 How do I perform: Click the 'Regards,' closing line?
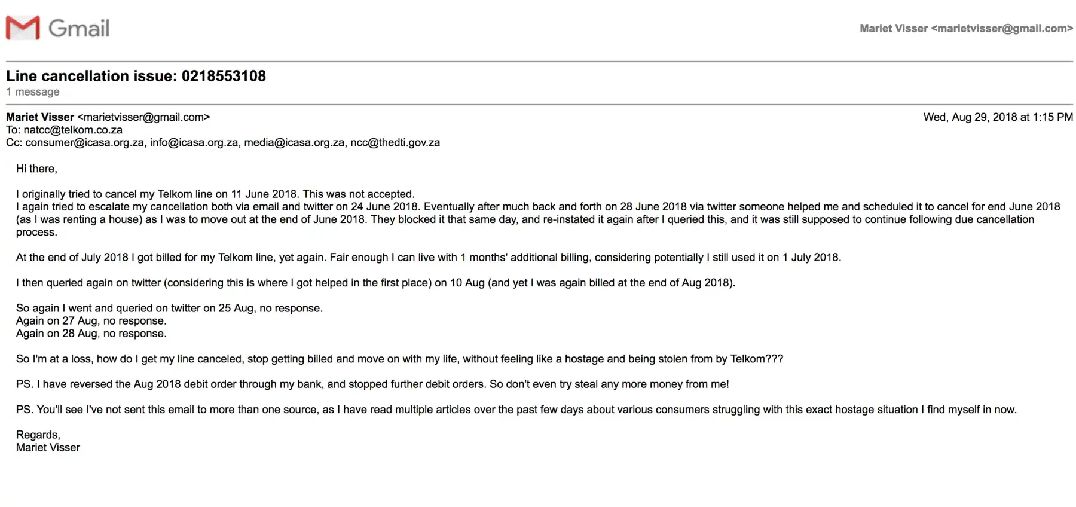38,435
